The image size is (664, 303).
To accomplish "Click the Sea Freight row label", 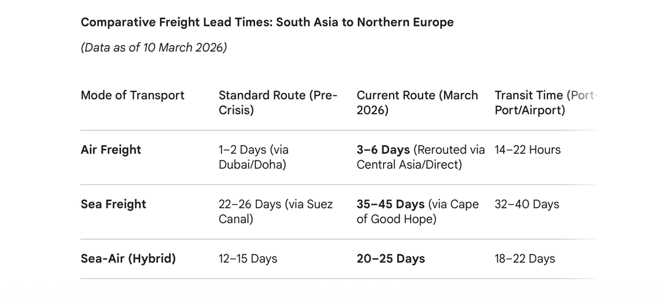I will 113,204.
